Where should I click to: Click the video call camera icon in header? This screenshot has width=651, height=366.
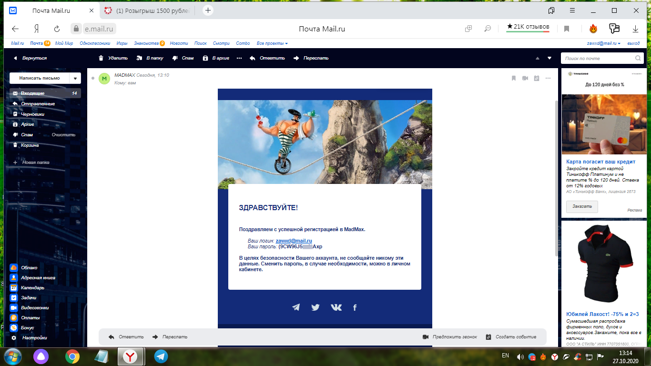coord(525,78)
